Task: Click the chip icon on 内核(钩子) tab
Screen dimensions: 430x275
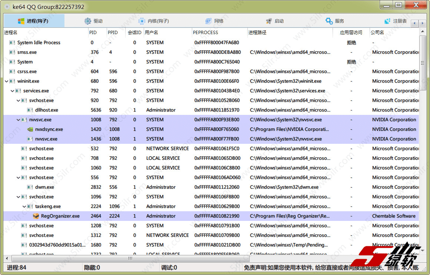Action: tap(142, 21)
